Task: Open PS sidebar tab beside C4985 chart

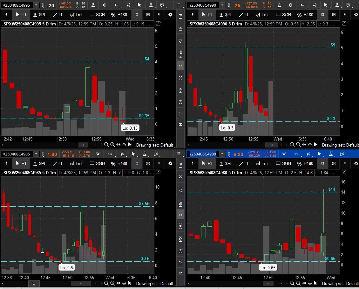Action: pos(181,239)
